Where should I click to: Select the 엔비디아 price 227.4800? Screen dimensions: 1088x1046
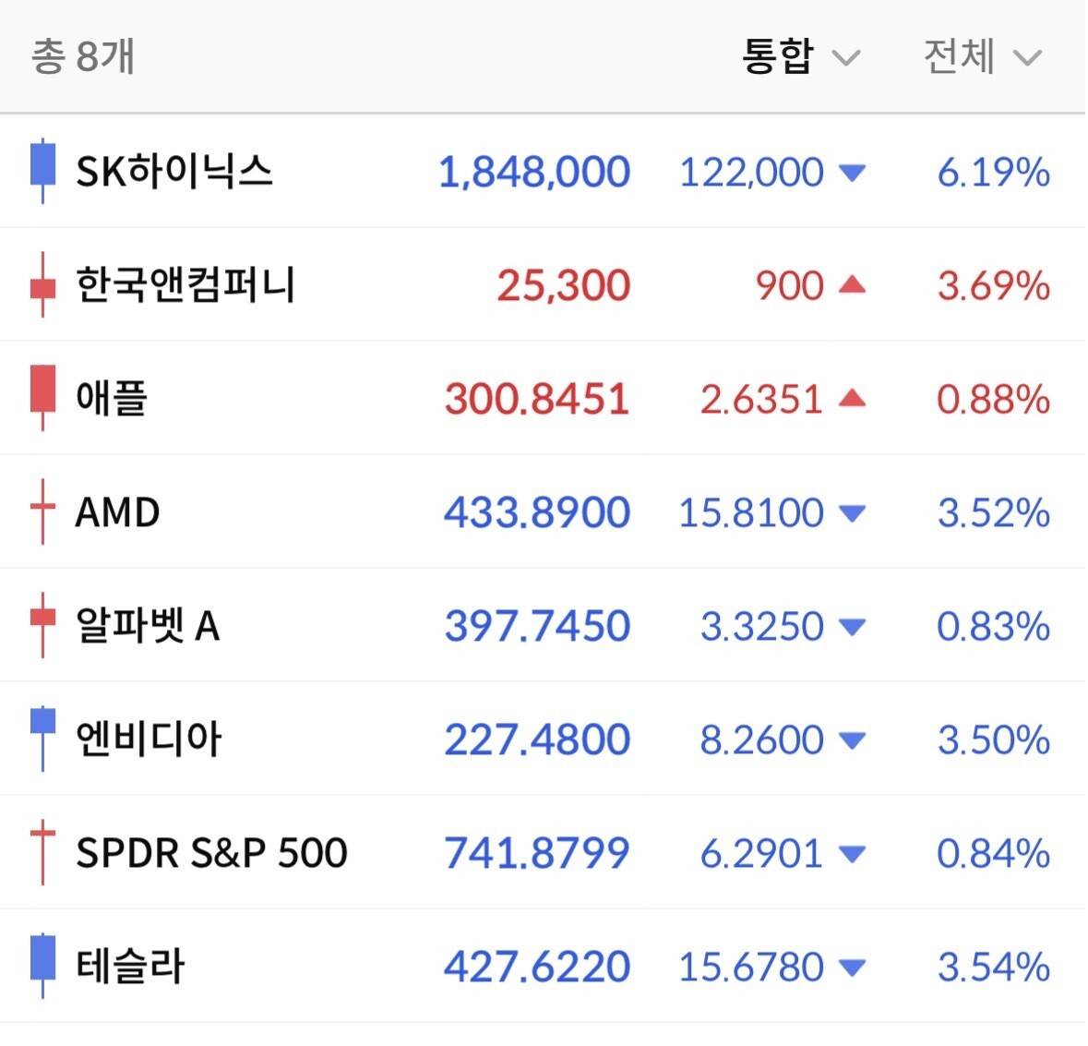tap(537, 739)
